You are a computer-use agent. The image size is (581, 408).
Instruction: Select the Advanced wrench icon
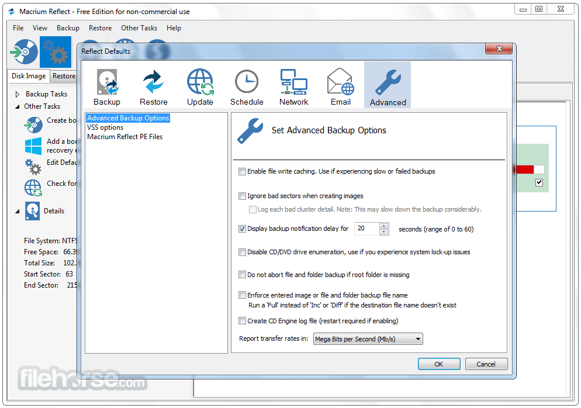coord(388,82)
